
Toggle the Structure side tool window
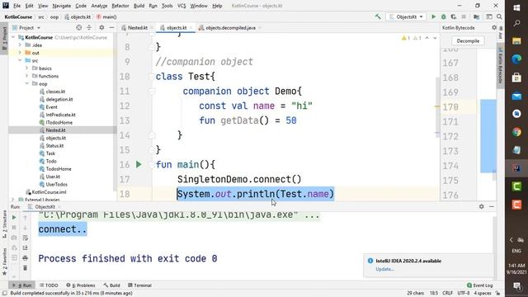click(x=4, y=224)
